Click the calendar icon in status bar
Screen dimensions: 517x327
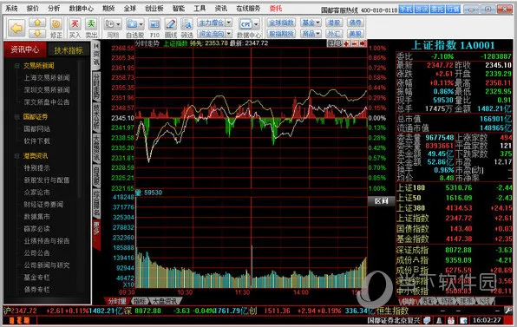pos(451,320)
